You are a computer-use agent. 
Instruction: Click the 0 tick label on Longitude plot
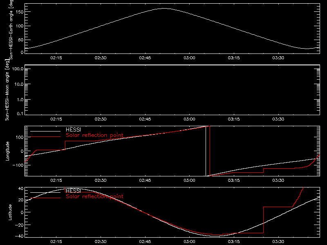[22, 151]
